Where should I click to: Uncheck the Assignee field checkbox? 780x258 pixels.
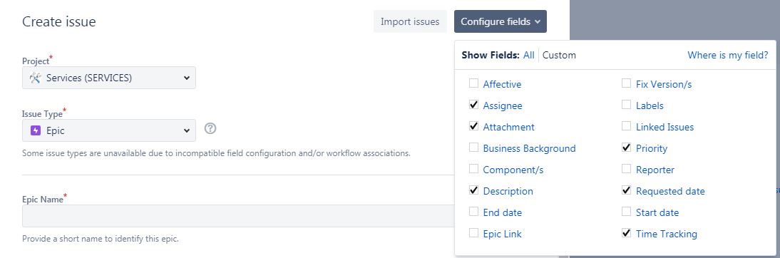(473, 105)
